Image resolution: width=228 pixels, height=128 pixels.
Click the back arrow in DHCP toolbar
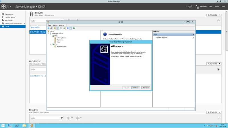tap(48, 28)
